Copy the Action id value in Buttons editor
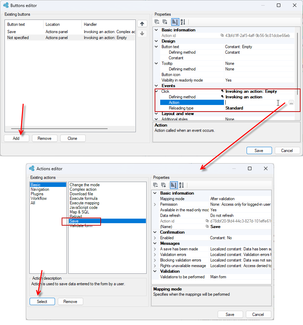This screenshot has width=303, height=325. 222,36
